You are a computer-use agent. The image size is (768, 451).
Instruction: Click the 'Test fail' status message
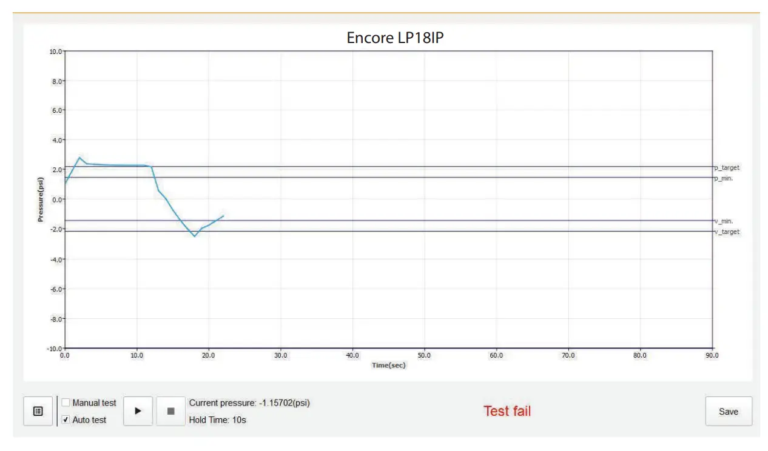[x=507, y=411]
